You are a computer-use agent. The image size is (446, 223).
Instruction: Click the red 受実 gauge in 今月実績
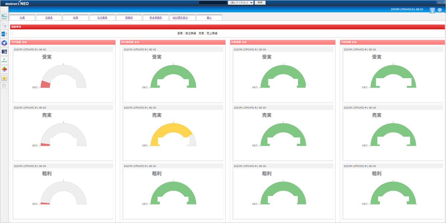coord(45,84)
